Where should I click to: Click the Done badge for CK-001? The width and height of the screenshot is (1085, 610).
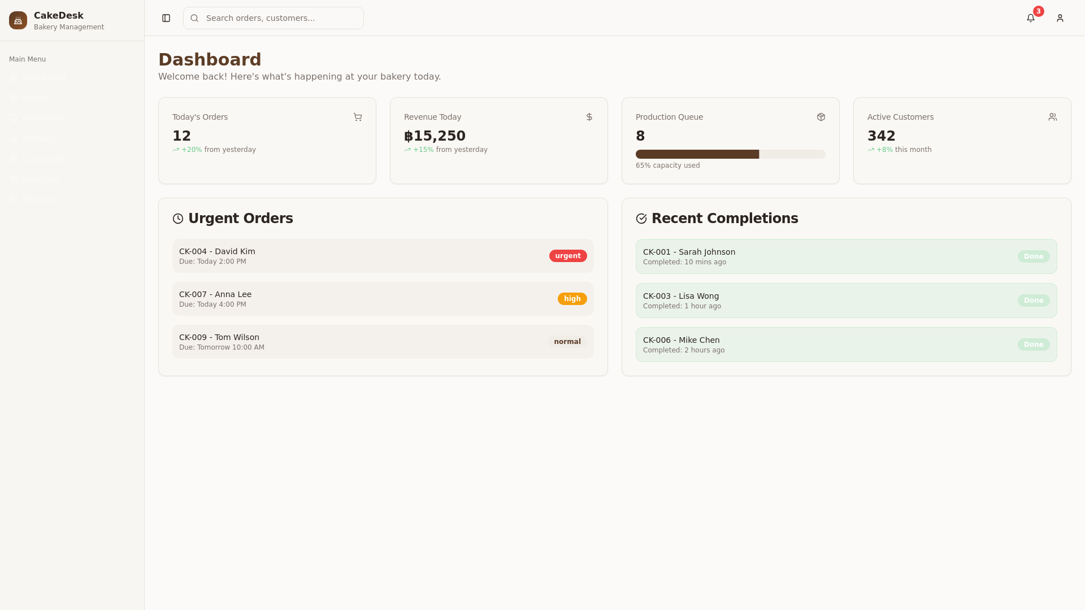click(1034, 256)
